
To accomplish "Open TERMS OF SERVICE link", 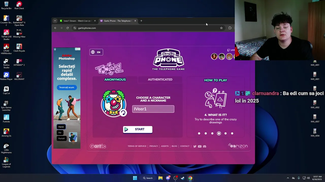I will [x=137, y=146].
